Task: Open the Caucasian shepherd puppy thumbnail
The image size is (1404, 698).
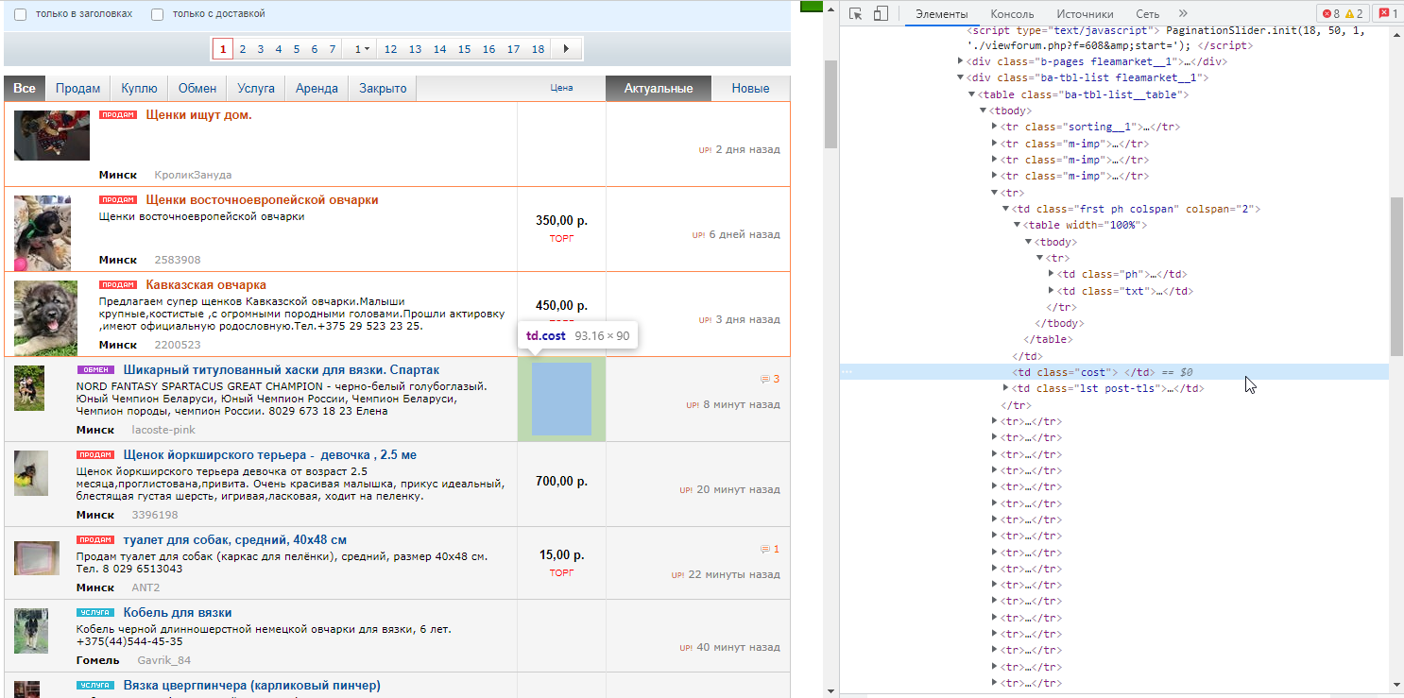Action: [x=46, y=317]
